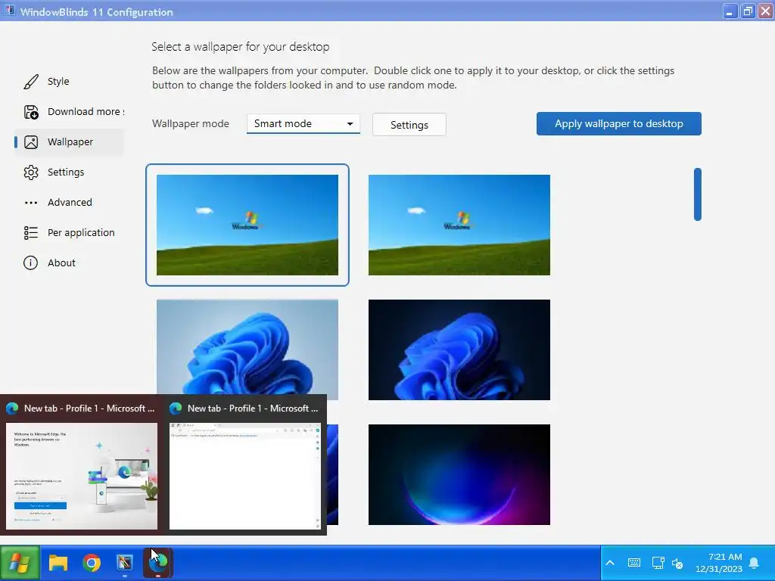Click the muted volume tray icon
This screenshot has width=775, height=581.
[677, 563]
